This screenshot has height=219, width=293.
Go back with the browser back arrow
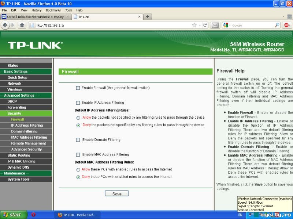pyautogui.click(x=5, y=25)
